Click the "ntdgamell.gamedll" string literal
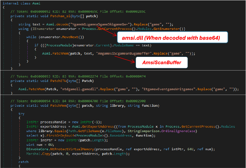This screenshot has width=246, height=168. (x=79, y=89)
